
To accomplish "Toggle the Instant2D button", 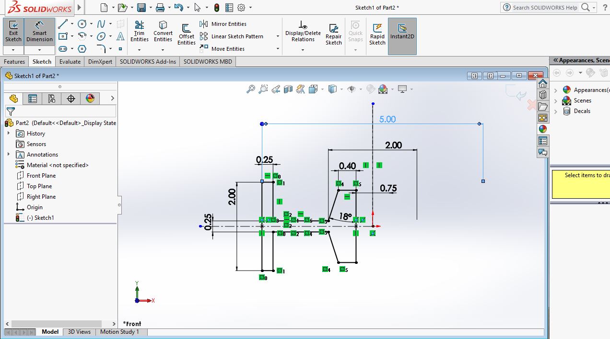I will pyautogui.click(x=402, y=36).
